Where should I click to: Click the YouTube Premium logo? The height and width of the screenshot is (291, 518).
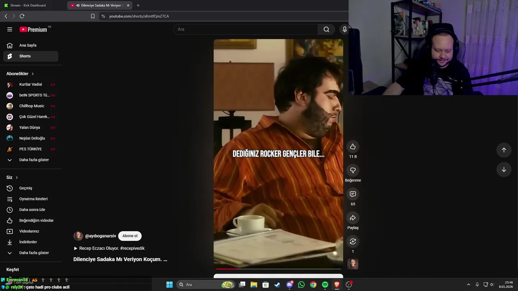tap(33, 29)
